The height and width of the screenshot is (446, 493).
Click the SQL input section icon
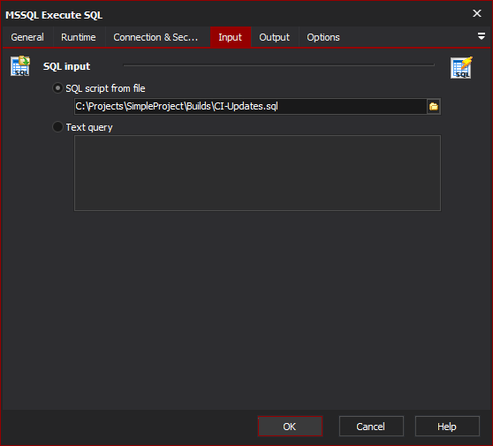[x=20, y=66]
